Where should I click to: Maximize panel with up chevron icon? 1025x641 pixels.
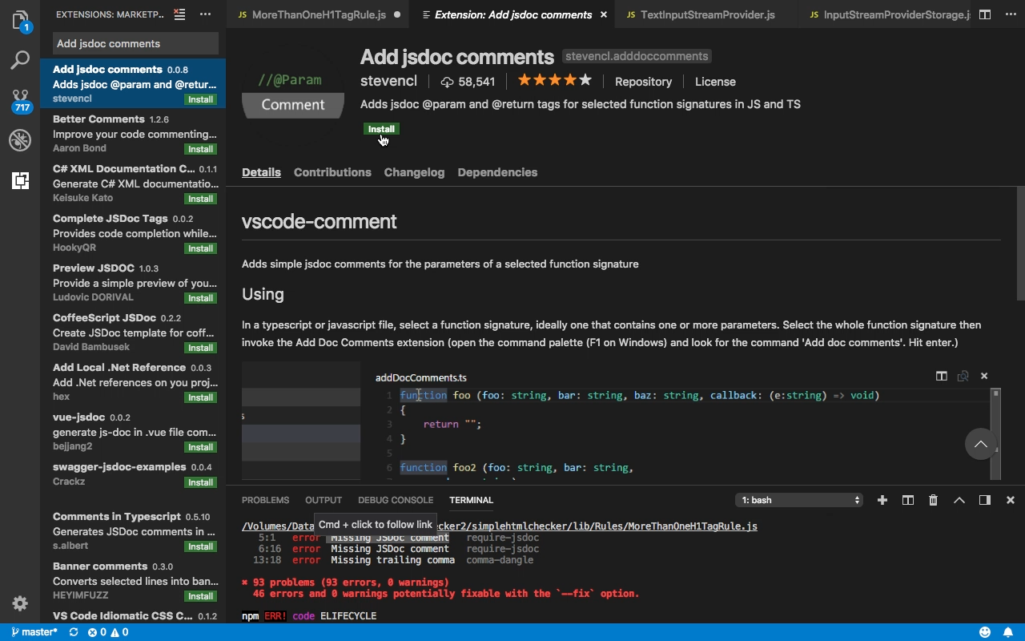pyautogui.click(x=959, y=500)
